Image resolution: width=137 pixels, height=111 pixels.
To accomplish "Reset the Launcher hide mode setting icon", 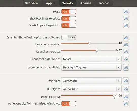I will click(x=126, y=59).
